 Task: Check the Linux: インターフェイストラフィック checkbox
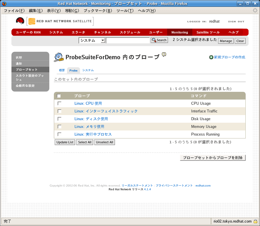pyautogui.click(x=59, y=111)
